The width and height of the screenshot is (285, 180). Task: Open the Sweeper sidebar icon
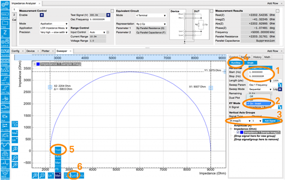[5, 108]
